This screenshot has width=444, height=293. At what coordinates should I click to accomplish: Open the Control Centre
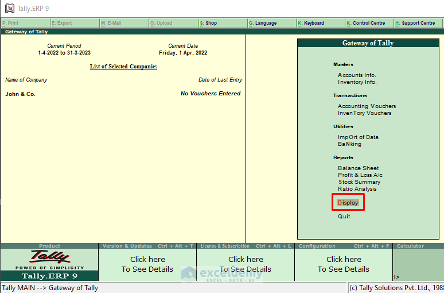coord(370,23)
